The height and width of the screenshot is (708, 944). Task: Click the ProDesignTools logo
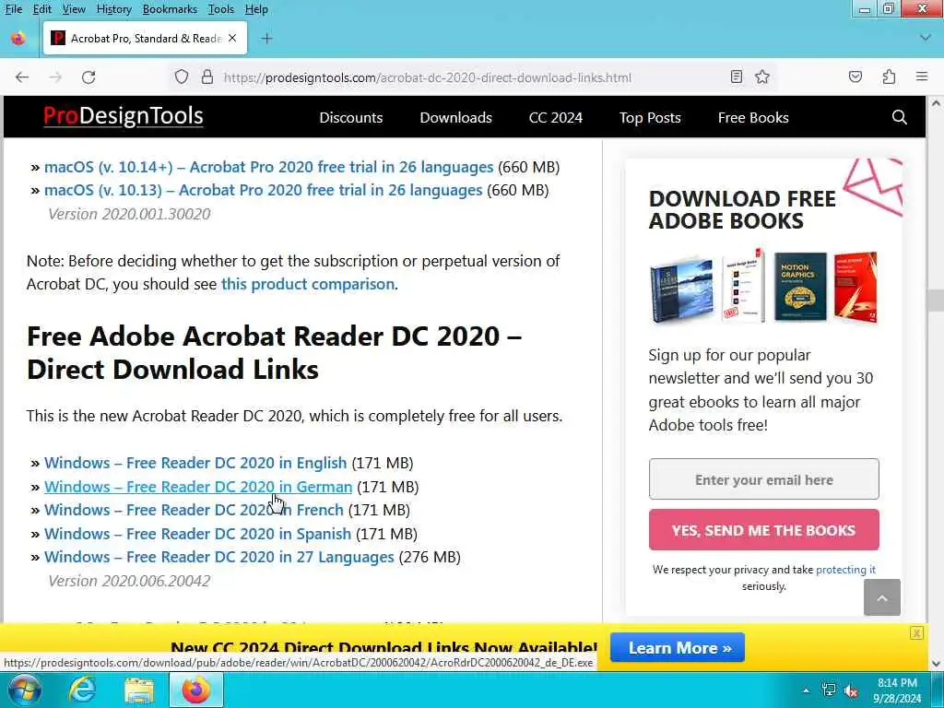coord(123,116)
